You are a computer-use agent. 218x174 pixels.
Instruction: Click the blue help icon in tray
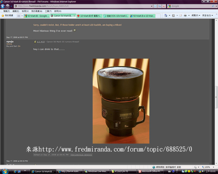[x=173, y=171]
